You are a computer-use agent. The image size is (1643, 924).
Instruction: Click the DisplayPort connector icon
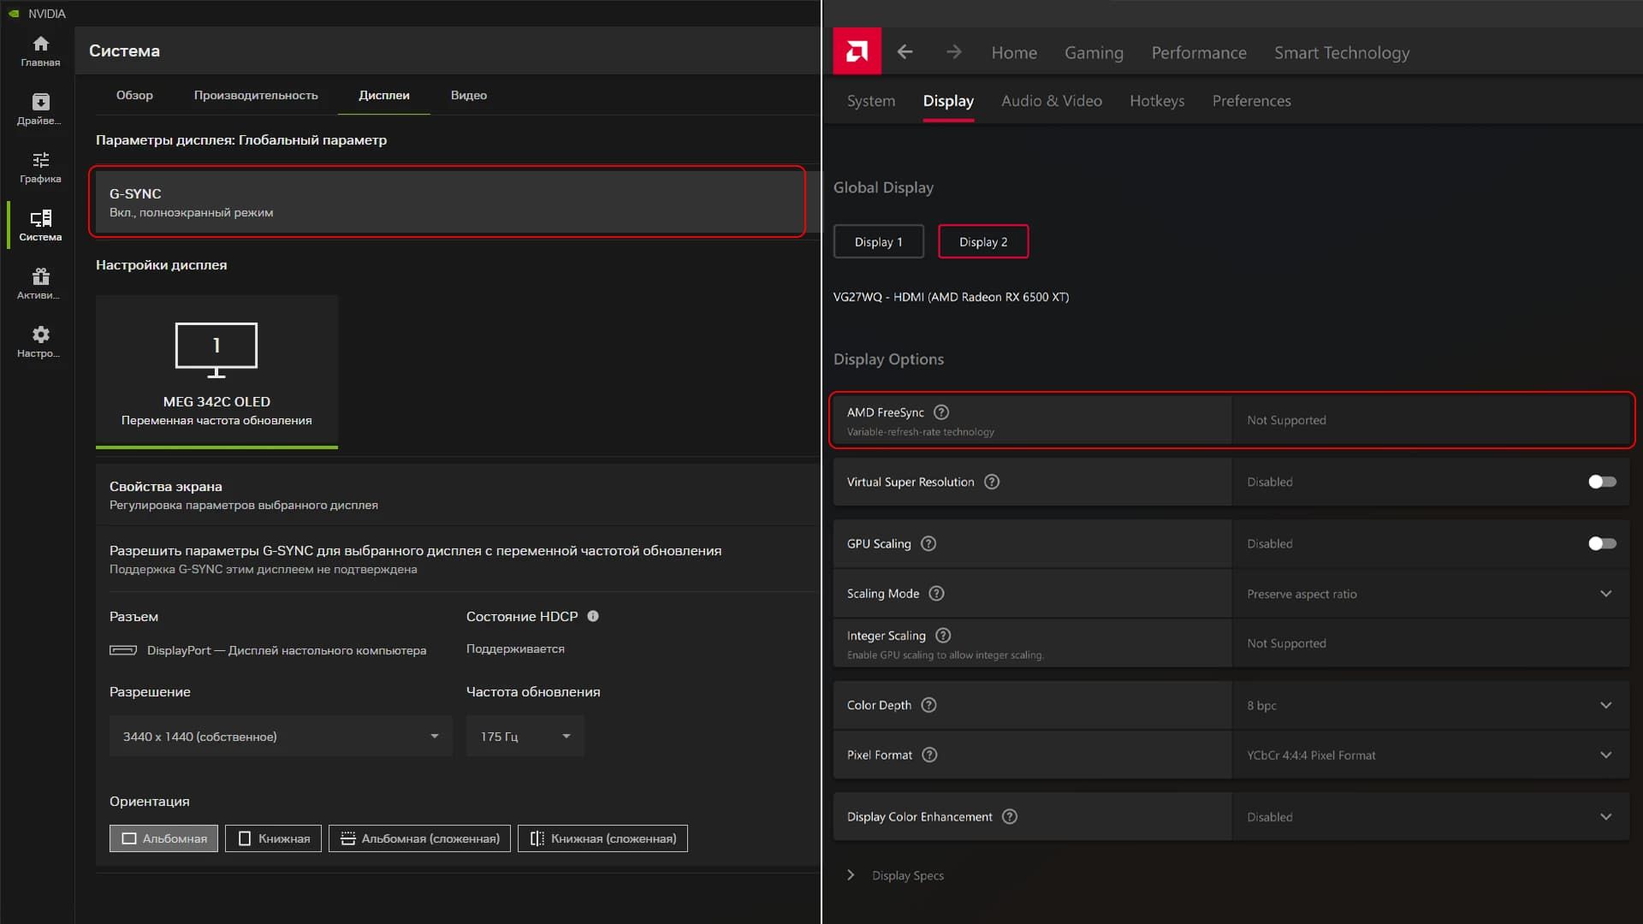click(123, 650)
